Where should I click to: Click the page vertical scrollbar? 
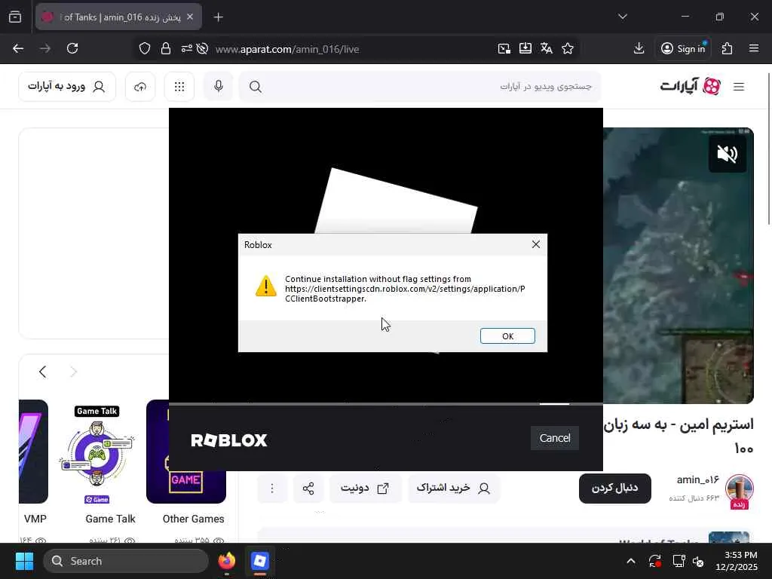pyautogui.click(x=768, y=148)
